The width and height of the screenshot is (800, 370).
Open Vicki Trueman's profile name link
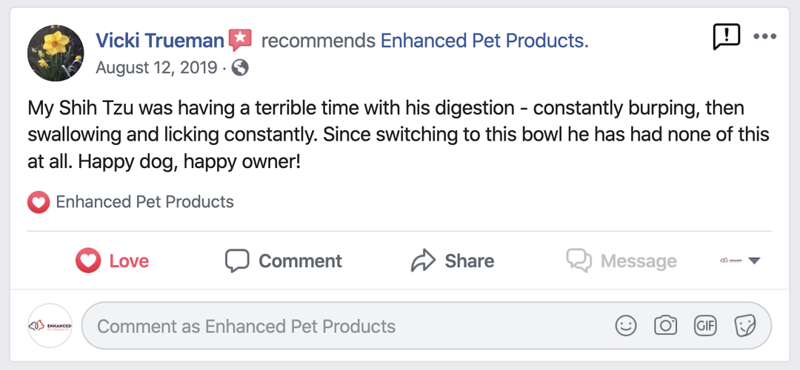tap(160, 40)
